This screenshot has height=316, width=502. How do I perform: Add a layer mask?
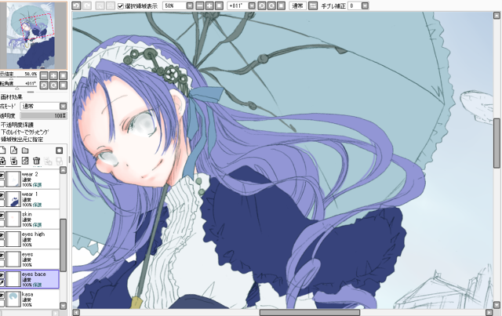(x=60, y=150)
